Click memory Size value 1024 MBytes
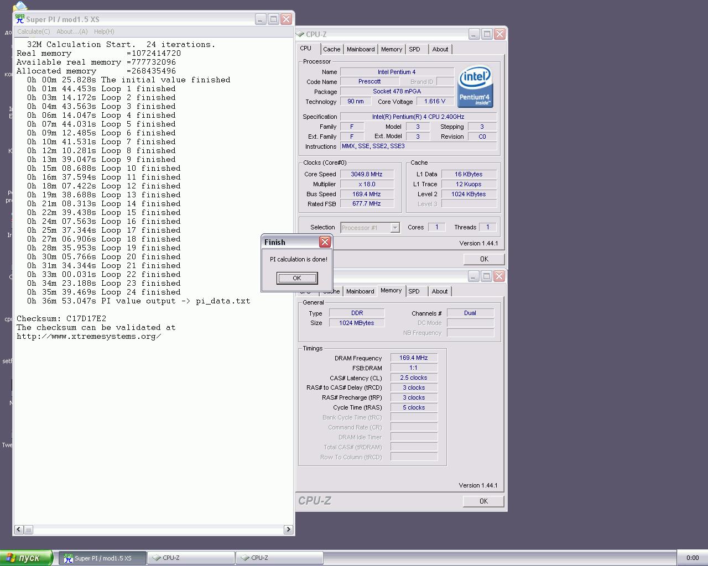This screenshot has width=708, height=566. (357, 323)
